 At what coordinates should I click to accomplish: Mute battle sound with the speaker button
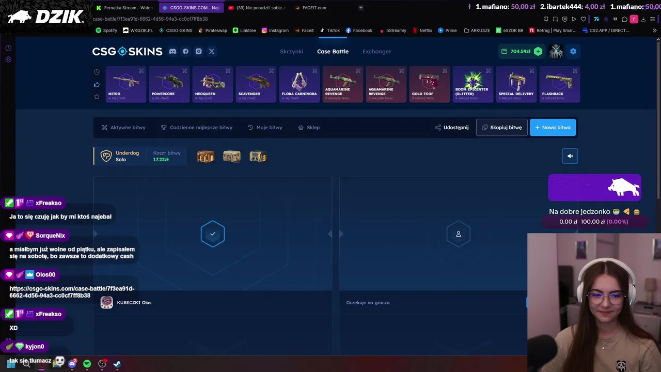click(x=570, y=156)
